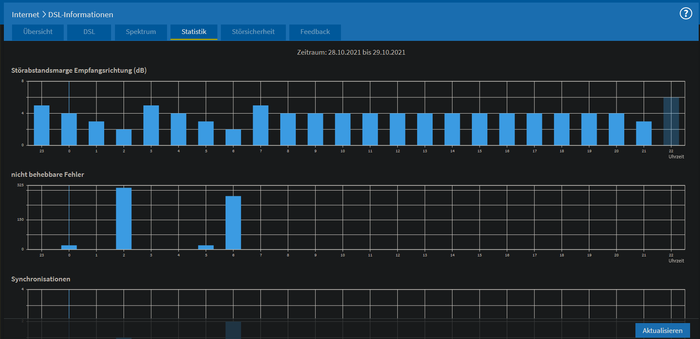Click the Synchronisationen heading
This screenshot has height=339, width=700.
[x=40, y=279]
